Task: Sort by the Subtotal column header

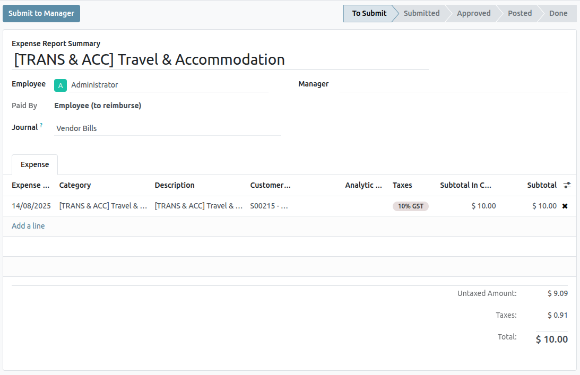Action: click(541, 185)
